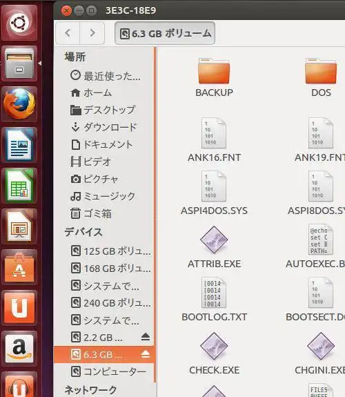Screen dimensions: 345x397
Task: Select the CHGINI.EXE executable
Action: 320,353
